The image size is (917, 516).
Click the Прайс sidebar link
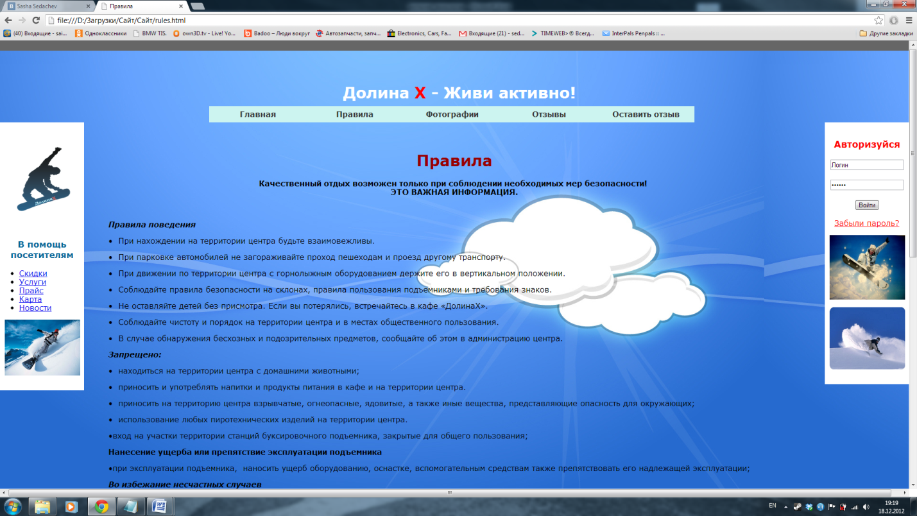tap(31, 291)
